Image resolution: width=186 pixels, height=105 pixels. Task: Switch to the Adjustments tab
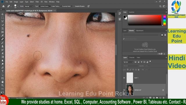(x=139, y=31)
